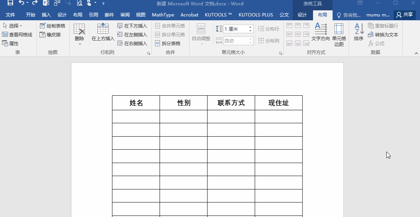Image resolution: width=420 pixels, height=217 pixels.
Task: Activate the 橡皮擦 eraser tool
Action: tap(50, 34)
